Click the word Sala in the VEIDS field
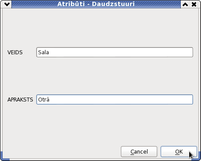201x161 pixels. point(43,52)
